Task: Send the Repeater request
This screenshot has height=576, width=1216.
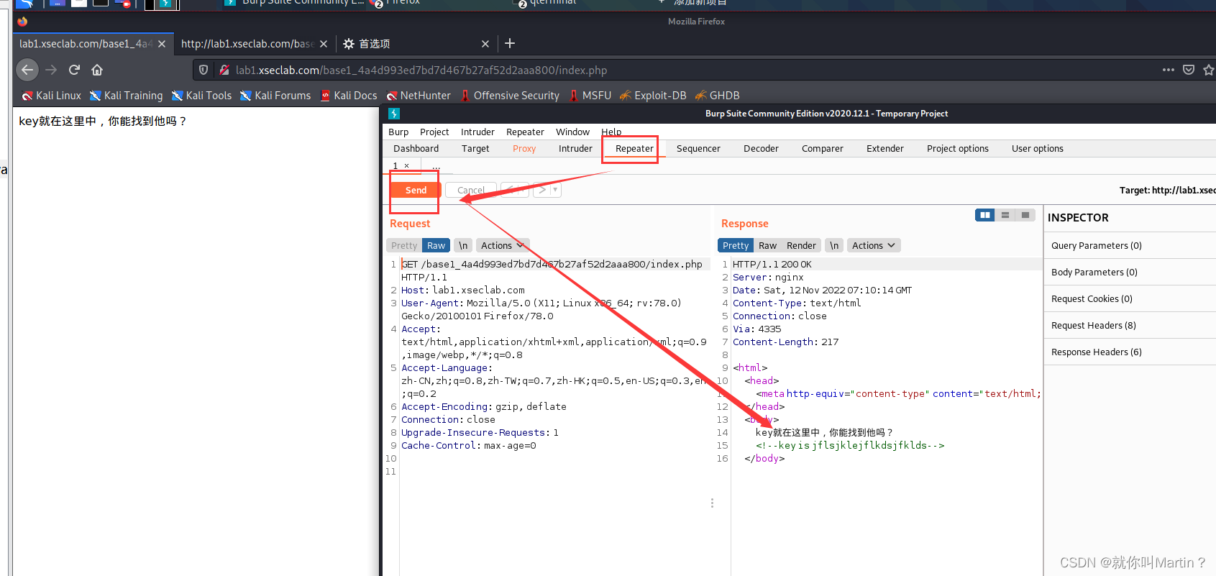Action: 416,190
